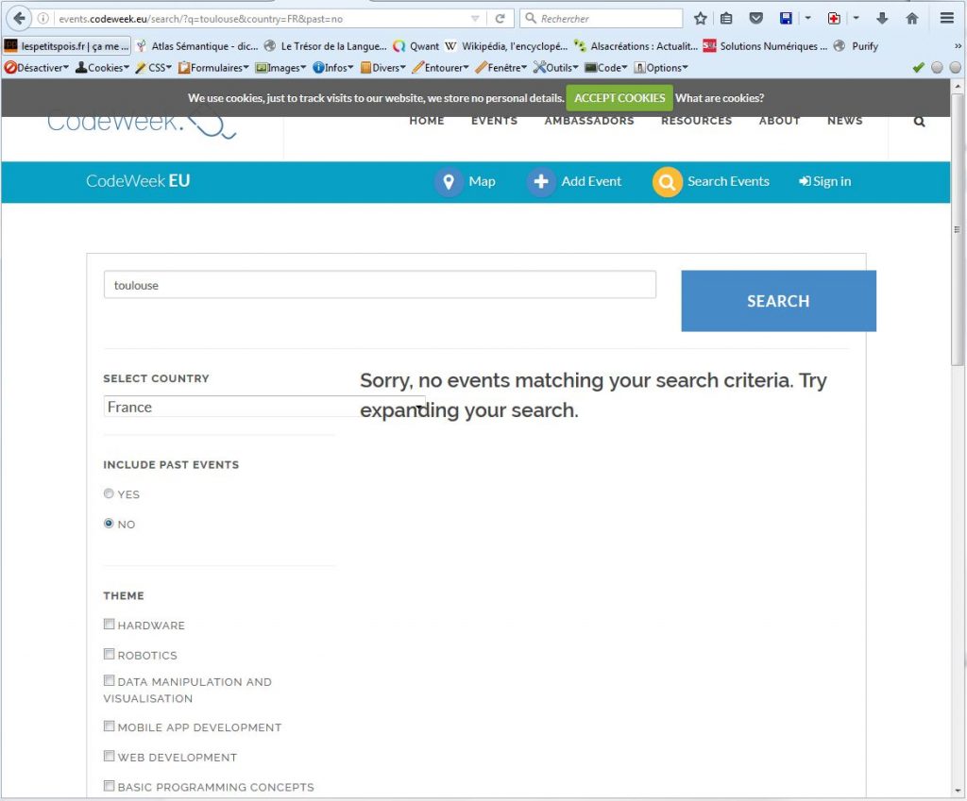Check the Mobile App Development checkbox

110,726
